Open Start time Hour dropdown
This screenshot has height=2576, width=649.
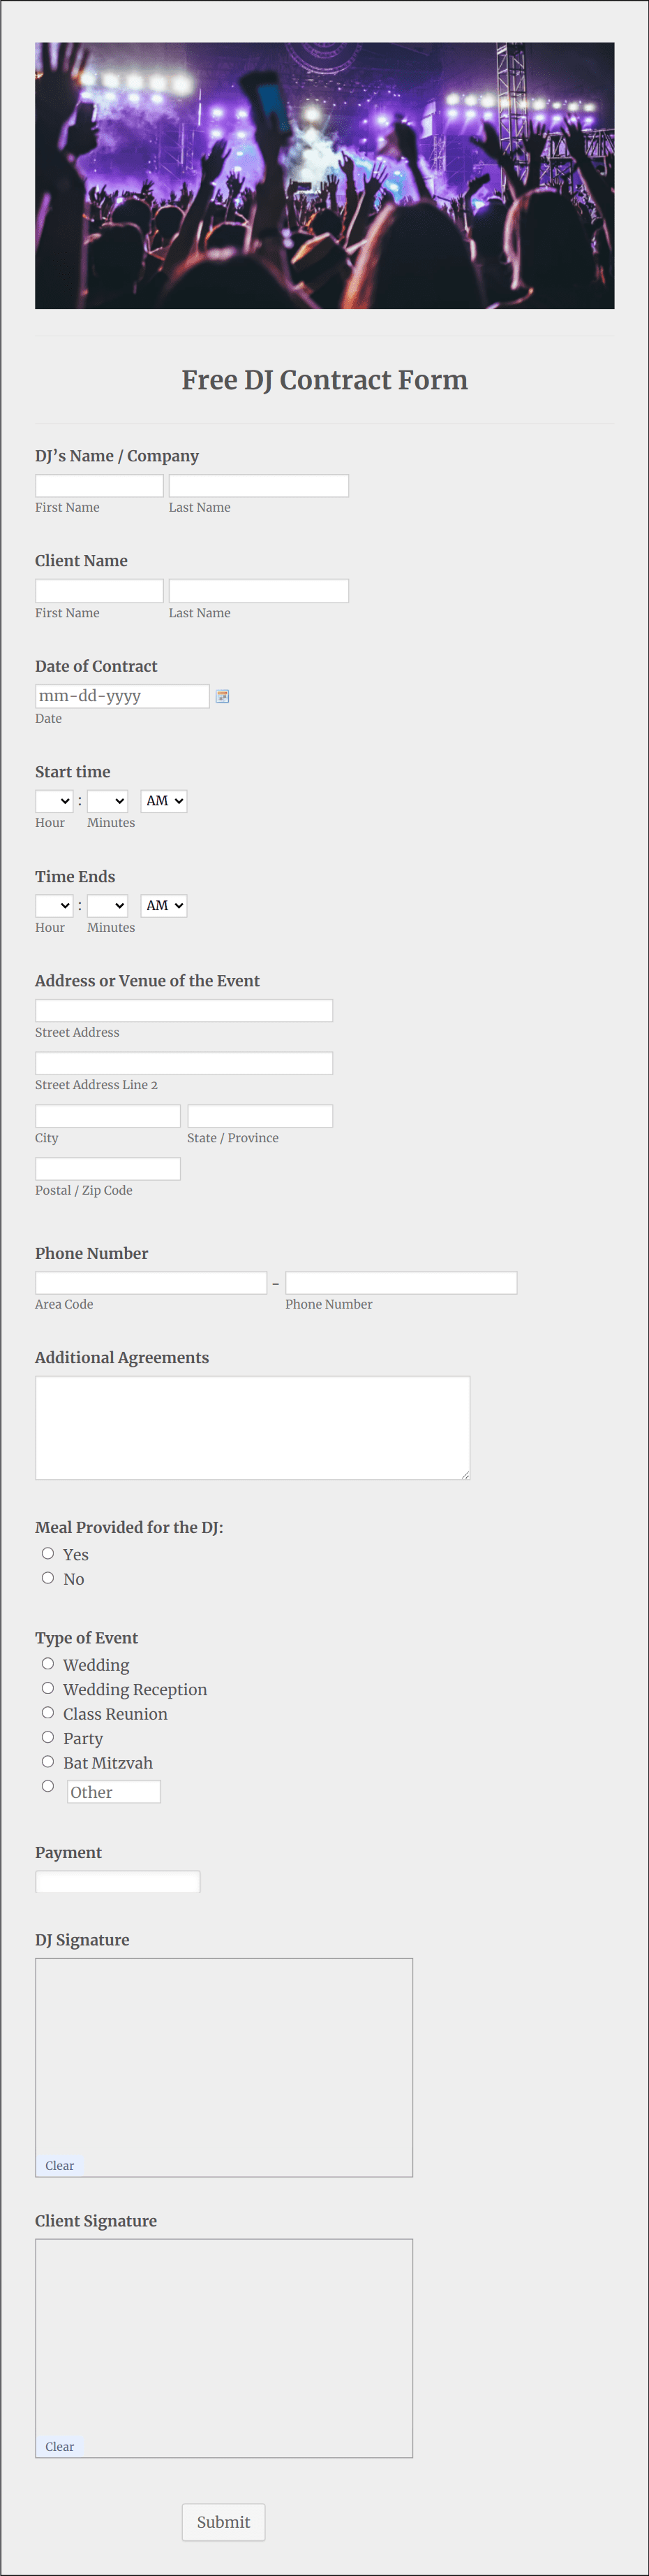(x=54, y=801)
